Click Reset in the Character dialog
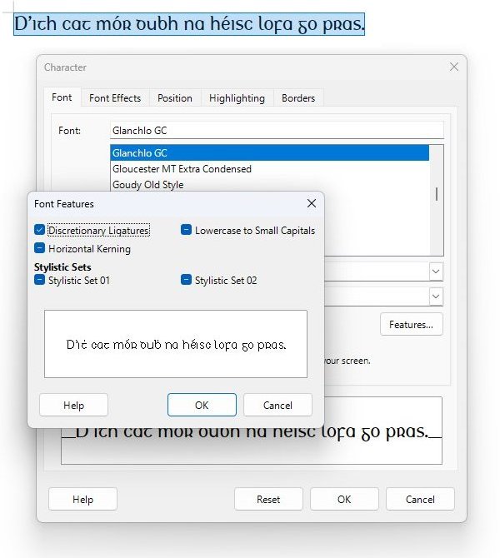 point(268,499)
